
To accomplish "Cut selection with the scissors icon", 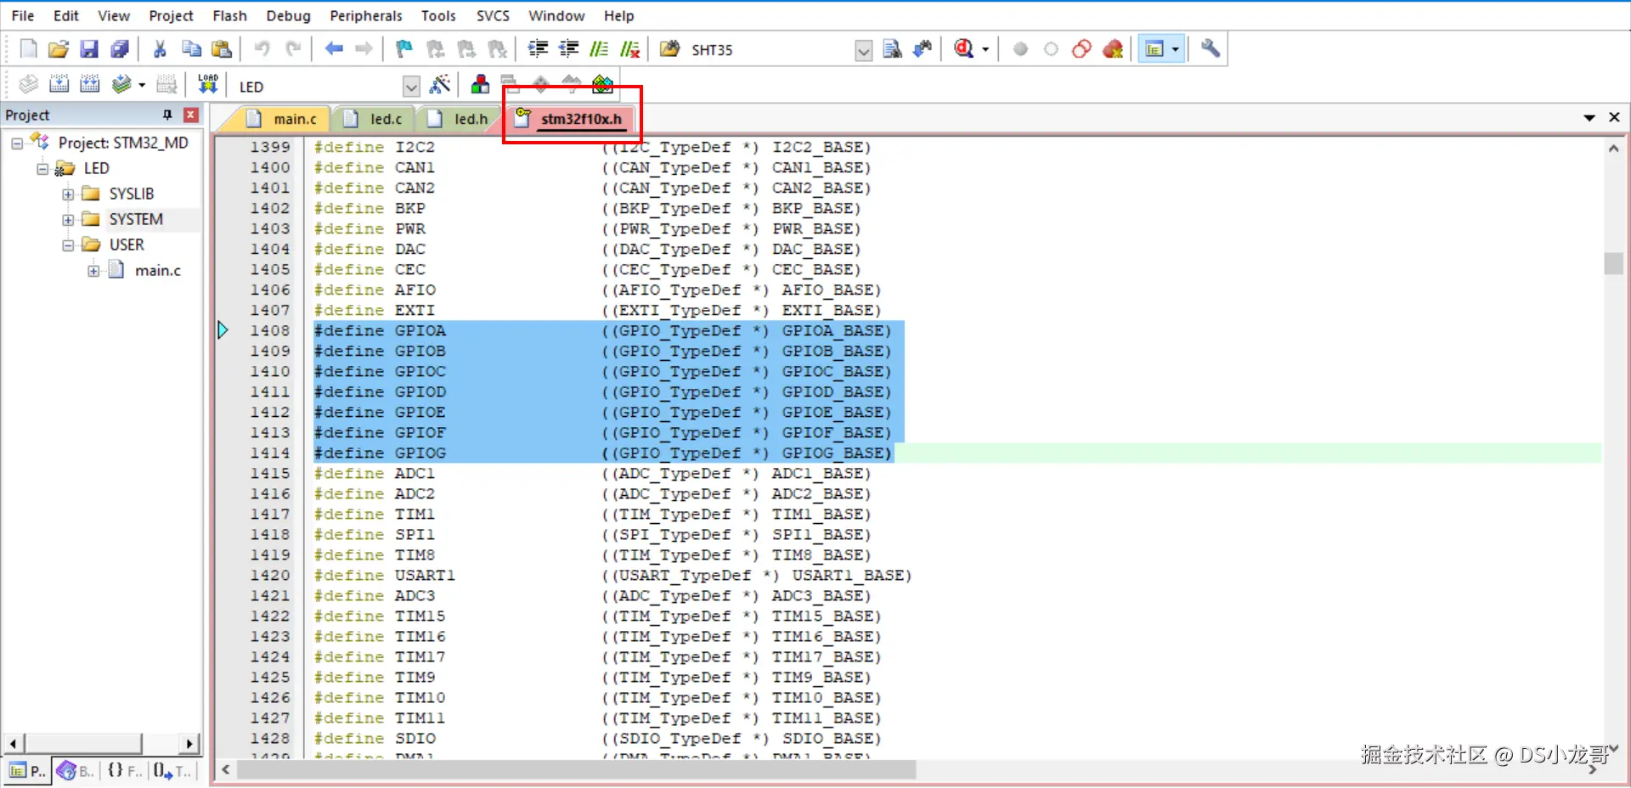I will [x=160, y=49].
